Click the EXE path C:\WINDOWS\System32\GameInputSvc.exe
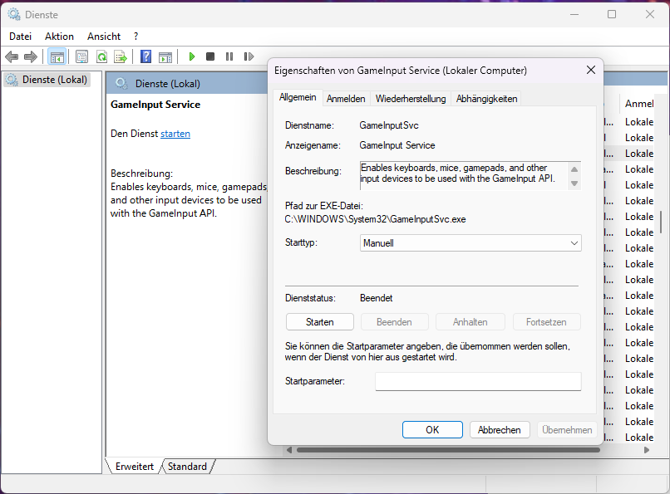The image size is (670, 494). [375, 219]
